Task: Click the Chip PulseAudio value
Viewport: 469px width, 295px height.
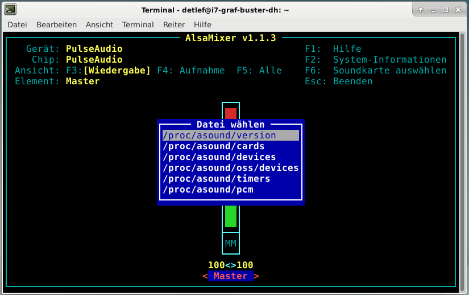Action: (x=94, y=59)
